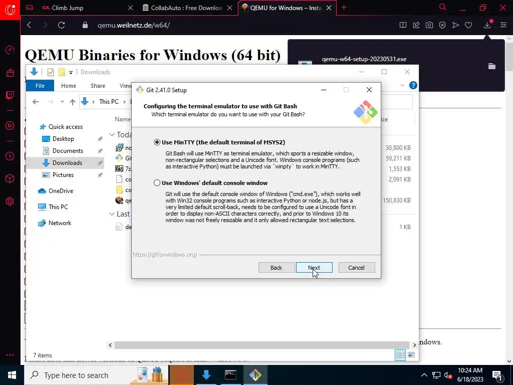Click Next in Git Setup
The height and width of the screenshot is (385, 513).
pyautogui.click(x=314, y=268)
